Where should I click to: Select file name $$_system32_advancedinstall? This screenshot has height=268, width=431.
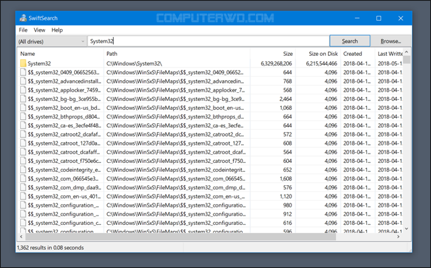pyautogui.click(x=65, y=81)
